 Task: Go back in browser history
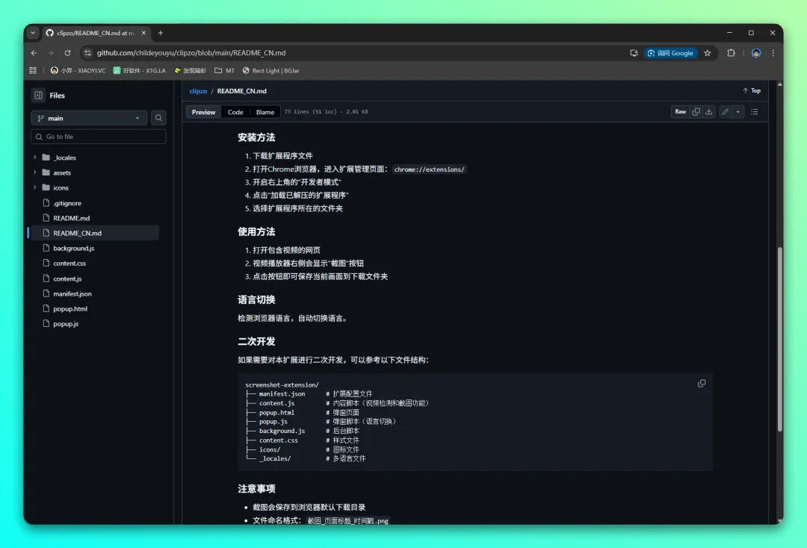tap(34, 53)
